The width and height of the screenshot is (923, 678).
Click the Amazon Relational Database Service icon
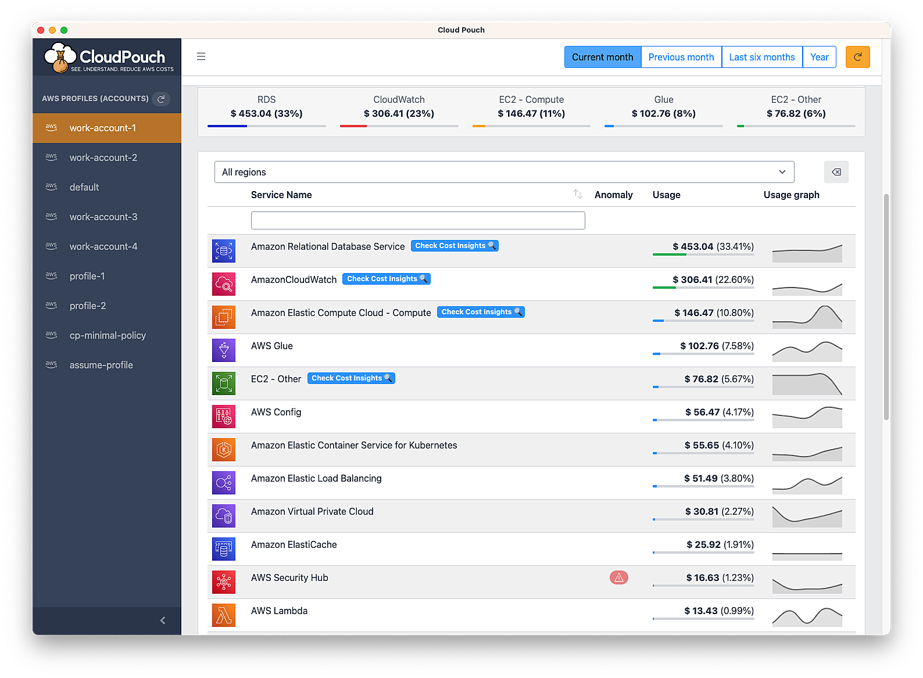point(224,251)
